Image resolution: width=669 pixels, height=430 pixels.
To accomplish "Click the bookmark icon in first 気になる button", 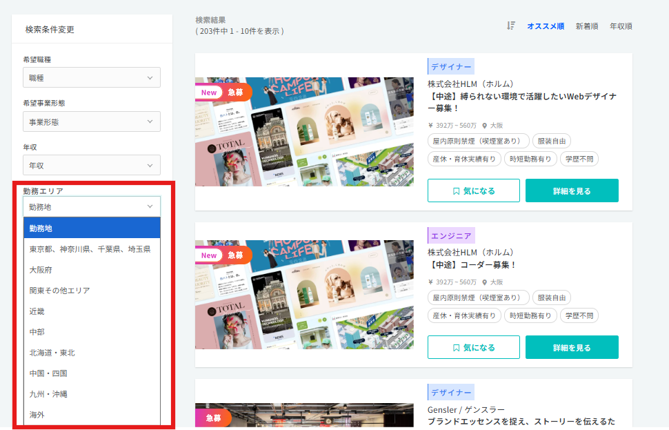I will [456, 191].
